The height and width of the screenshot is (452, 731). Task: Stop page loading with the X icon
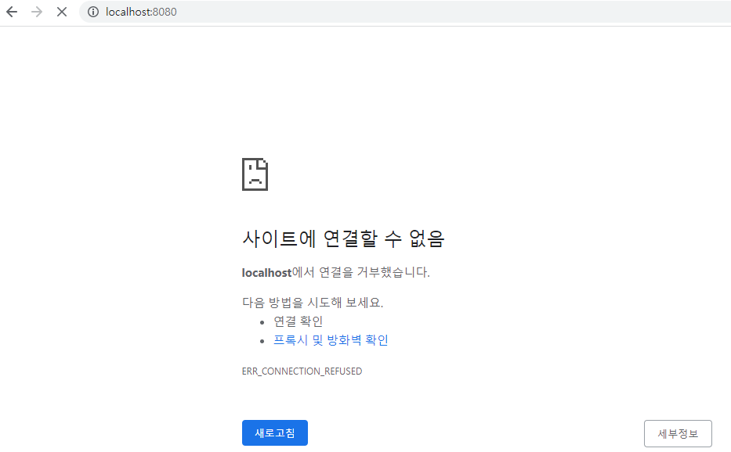(x=62, y=12)
